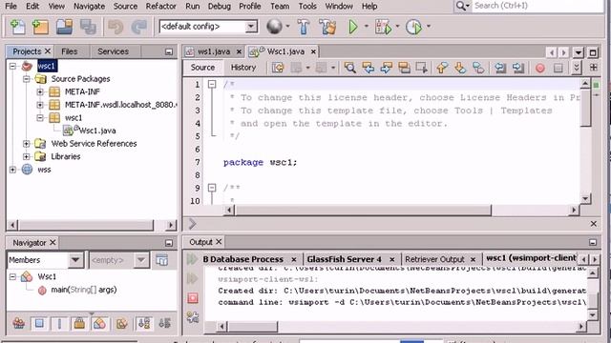The image size is (611, 343).
Task: Switch to the ws1.java editor tab
Action: point(214,51)
